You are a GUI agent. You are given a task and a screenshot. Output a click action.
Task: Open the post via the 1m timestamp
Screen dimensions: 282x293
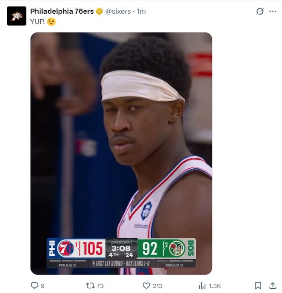pyautogui.click(x=141, y=12)
